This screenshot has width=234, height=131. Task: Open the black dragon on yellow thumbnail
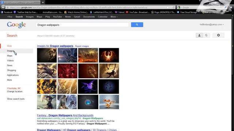[47, 87]
